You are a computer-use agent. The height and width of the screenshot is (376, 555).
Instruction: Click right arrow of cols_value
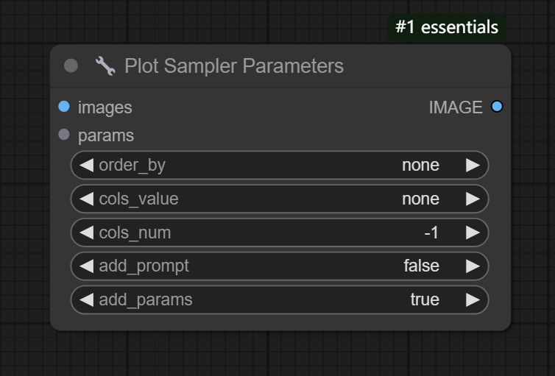coord(473,199)
